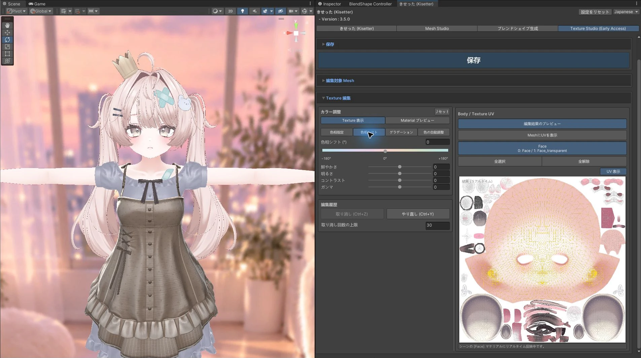The width and height of the screenshot is (641, 358).
Task: Select the Hand (view) tool
Action: point(7,26)
